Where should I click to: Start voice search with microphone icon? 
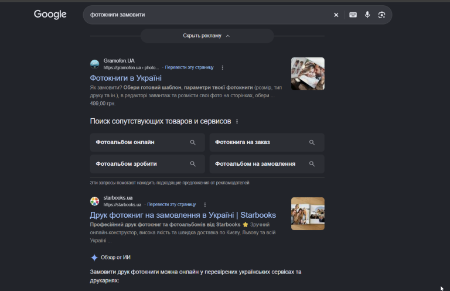pyautogui.click(x=367, y=15)
